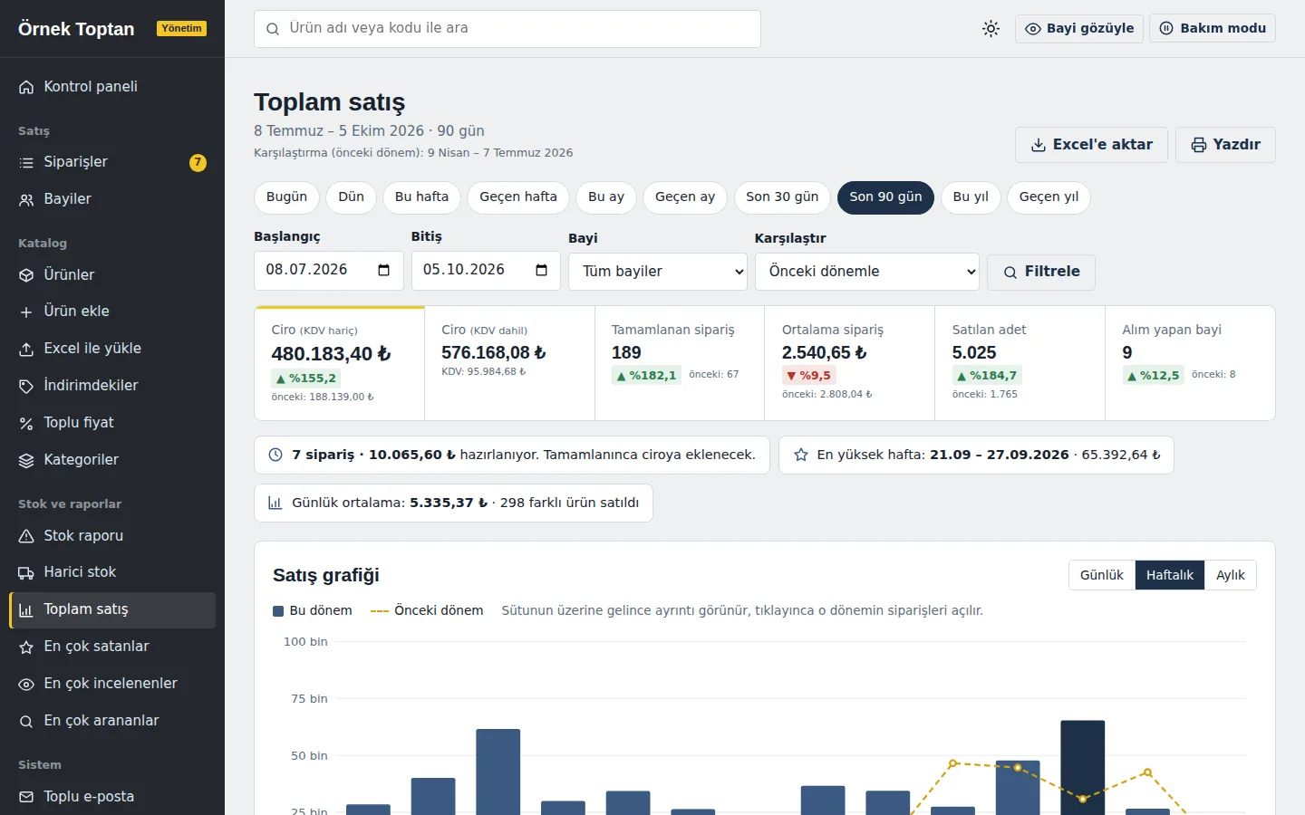
Task: Switch on Bayi gözüyle view
Action: [x=1079, y=28]
